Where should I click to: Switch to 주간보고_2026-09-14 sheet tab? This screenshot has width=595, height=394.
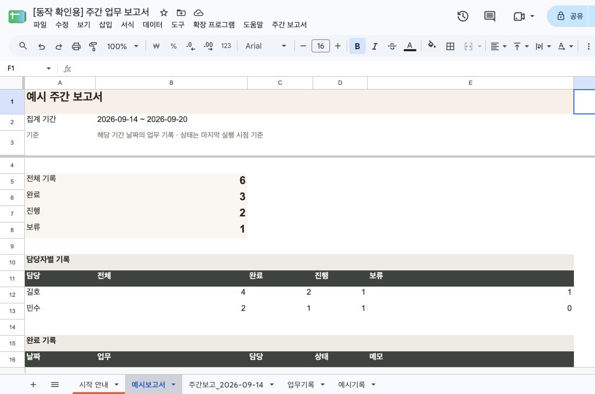tap(226, 384)
